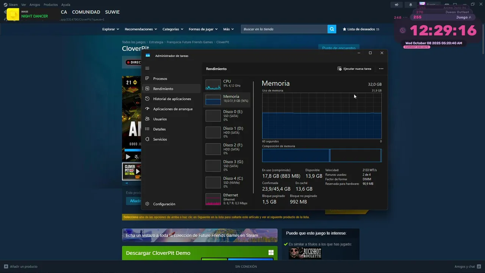Open the Servicios sidebar icon
485x273 pixels.
pyautogui.click(x=147, y=139)
